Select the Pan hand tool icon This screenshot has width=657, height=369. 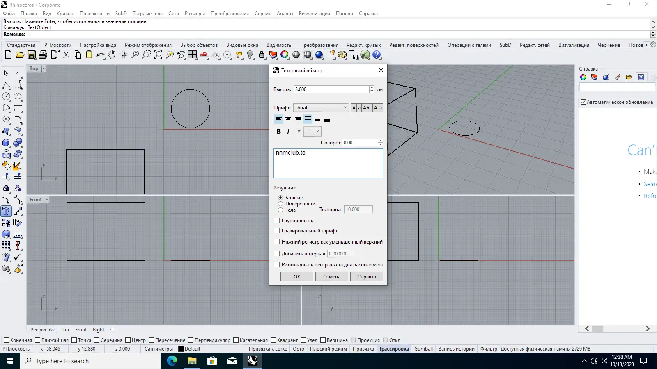[x=112, y=55]
